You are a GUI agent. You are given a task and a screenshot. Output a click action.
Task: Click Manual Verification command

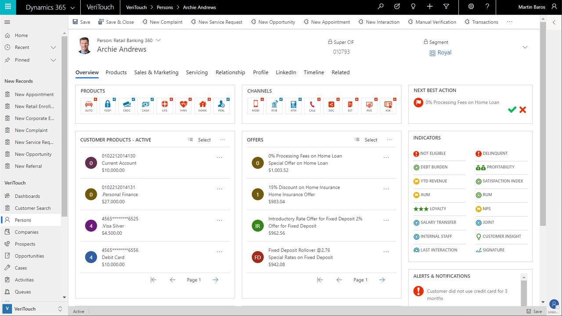[432, 22]
